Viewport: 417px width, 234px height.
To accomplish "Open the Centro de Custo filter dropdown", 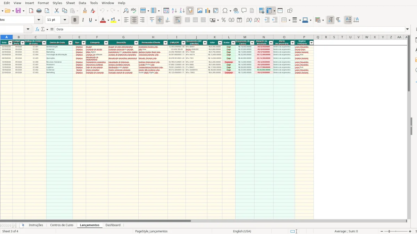I will click(x=71, y=43).
